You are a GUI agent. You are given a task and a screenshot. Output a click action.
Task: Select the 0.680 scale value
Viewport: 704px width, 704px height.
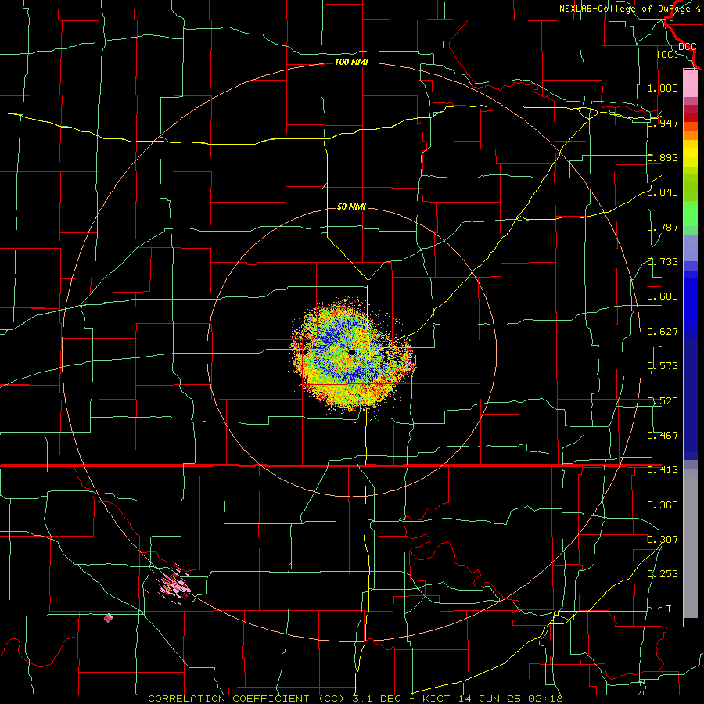663,296
